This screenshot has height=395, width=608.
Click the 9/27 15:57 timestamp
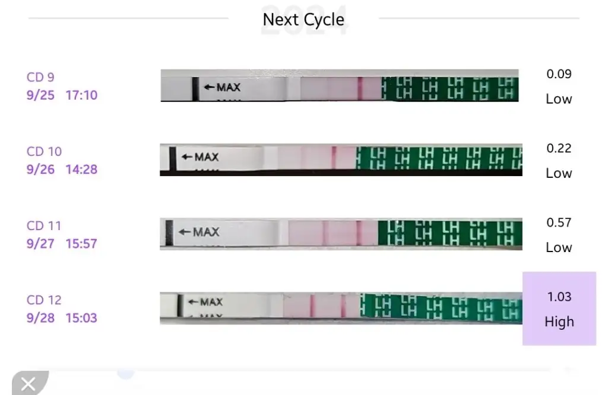pyautogui.click(x=62, y=244)
